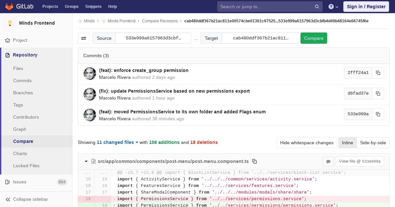Viewport: 395px width, 207px height.
Task: Copy post-menu.component.ts file path
Action: point(254,161)
